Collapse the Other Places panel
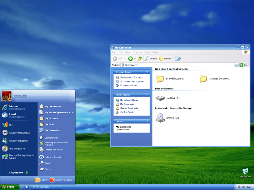Image resolution: width=254 pixels, height=190 pixels. tap(147, 95)
